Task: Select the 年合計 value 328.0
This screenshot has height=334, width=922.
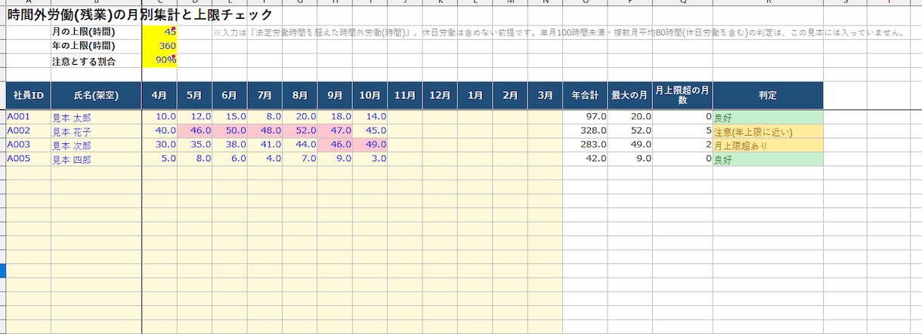Action: tap(585, 131)
